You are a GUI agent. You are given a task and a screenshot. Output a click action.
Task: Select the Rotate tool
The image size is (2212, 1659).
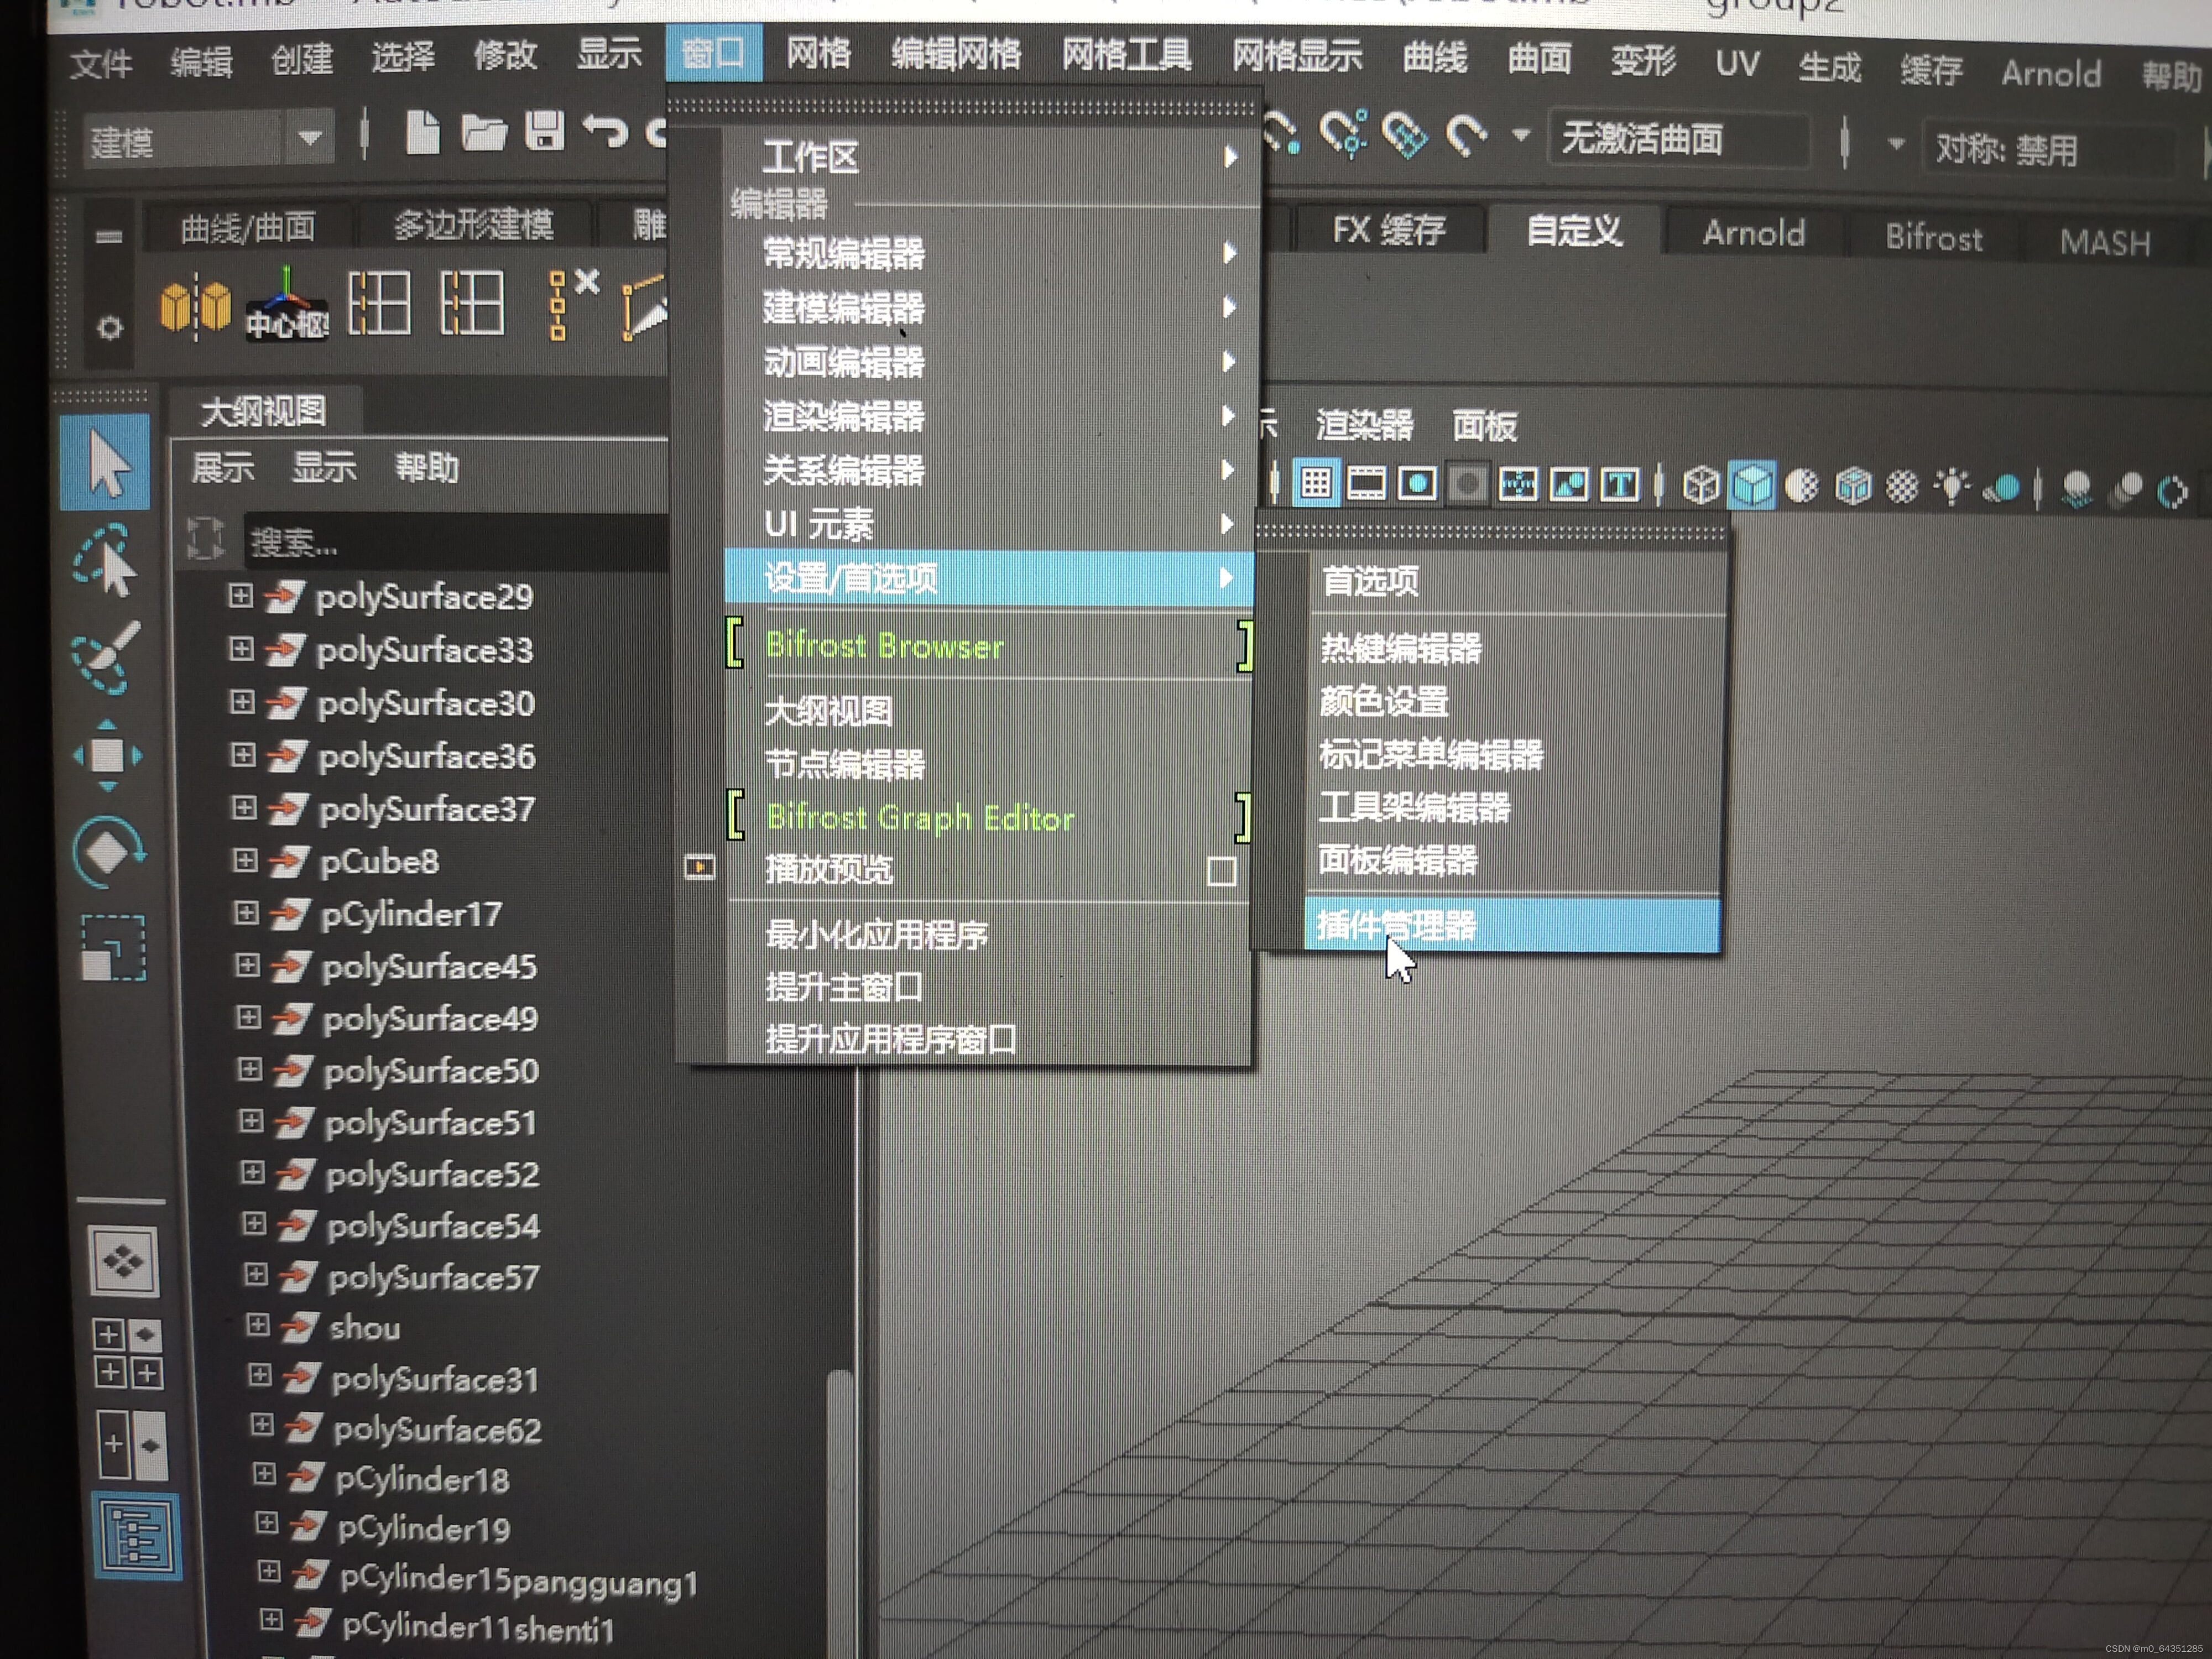pyautogui.click(x=108, y=852)
